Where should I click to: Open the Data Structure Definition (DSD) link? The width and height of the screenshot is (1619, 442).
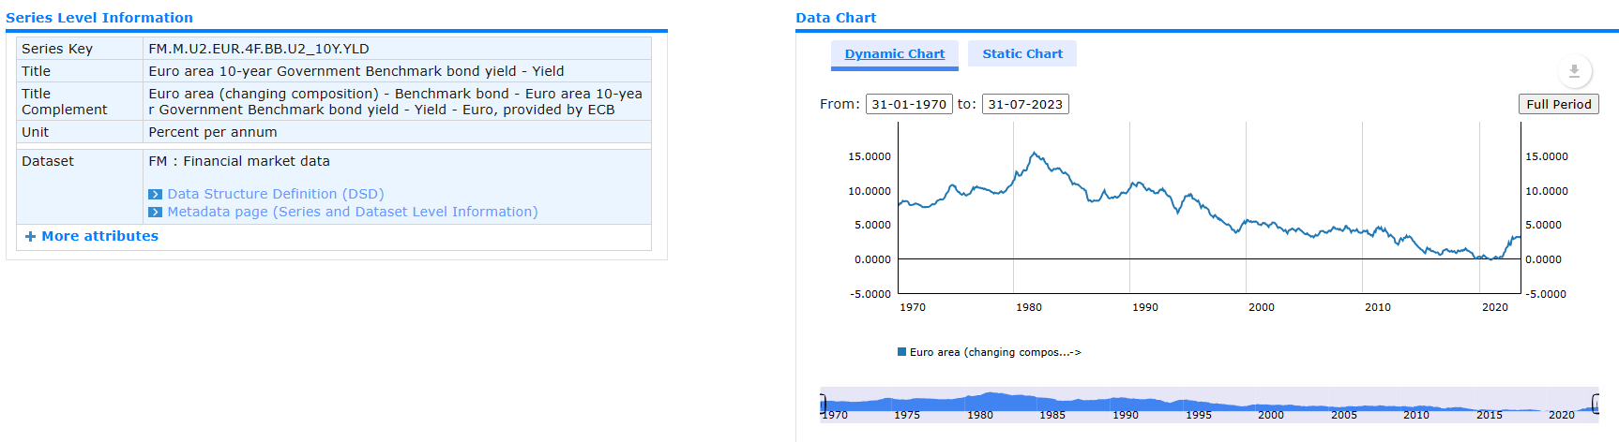point(275,194)
